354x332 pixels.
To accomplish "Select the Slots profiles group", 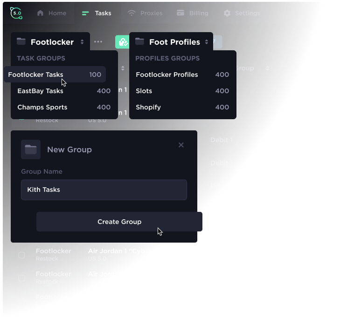I will [x=182, y=91].
